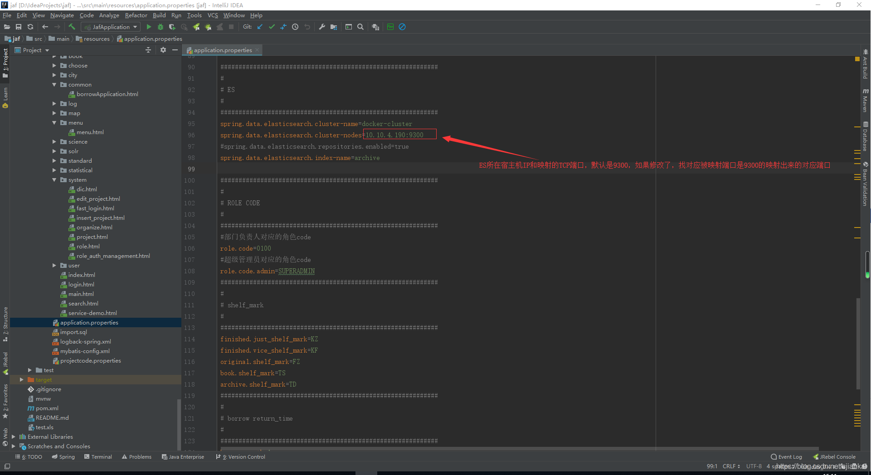Open the Event Log
This screenshot has height=475, width=871.
click(x=787, y=457)
